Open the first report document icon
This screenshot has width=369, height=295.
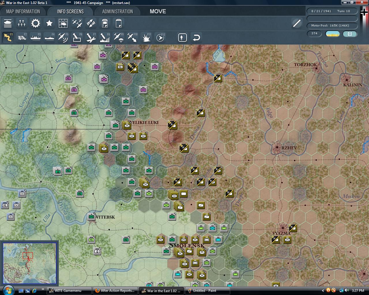coord(105,23)
